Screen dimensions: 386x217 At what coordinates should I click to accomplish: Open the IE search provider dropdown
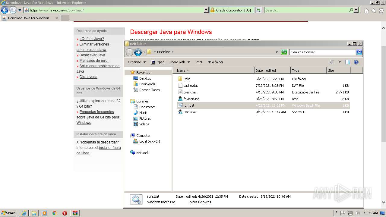pyautogui.click(x=356, y=10)
